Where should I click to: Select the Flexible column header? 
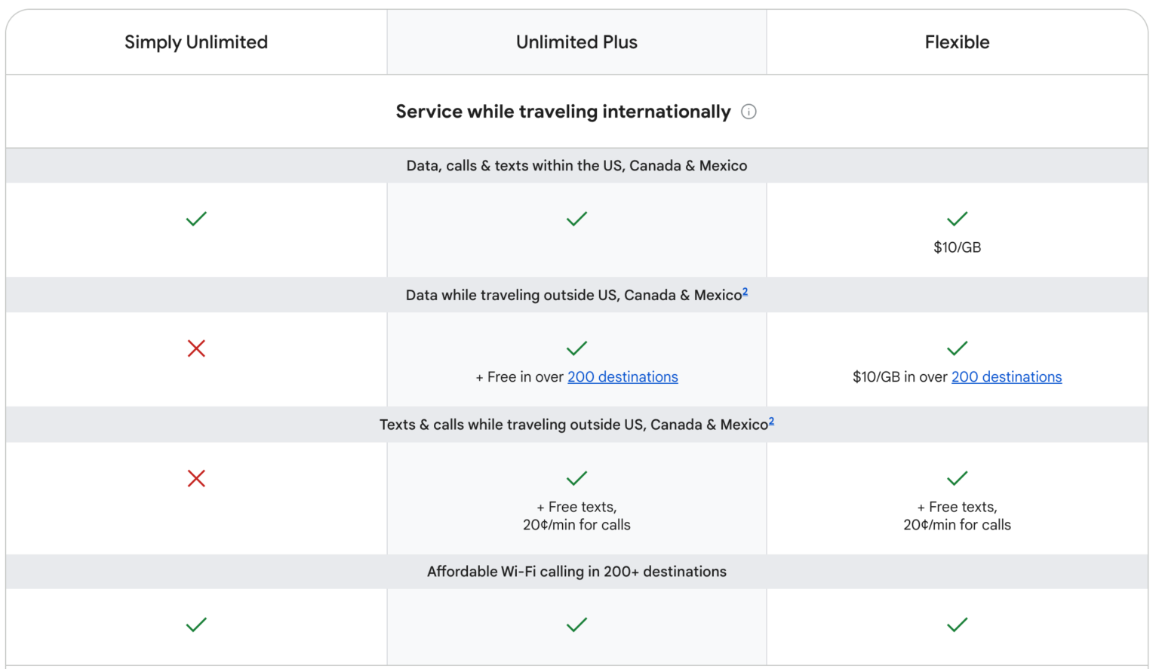click(x=956, y=41)
